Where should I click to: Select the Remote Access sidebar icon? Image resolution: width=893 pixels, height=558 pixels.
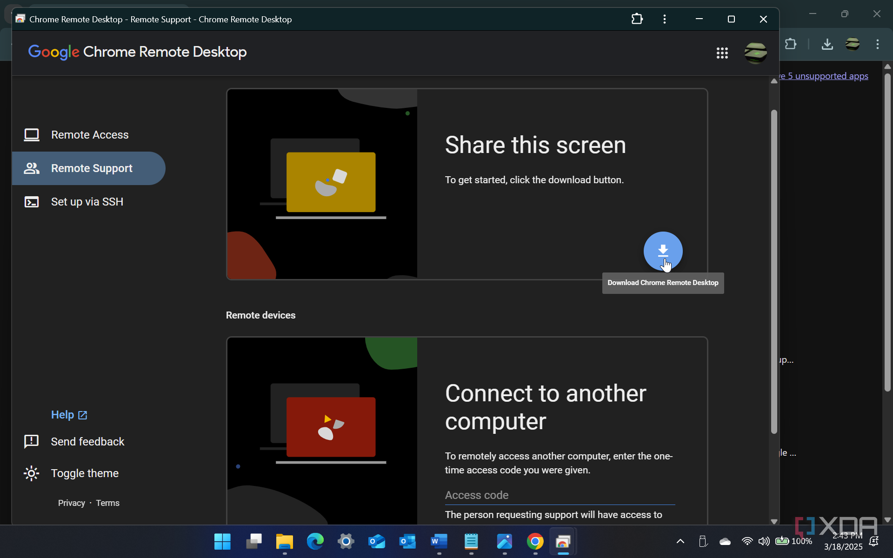[x=31, y=135]
